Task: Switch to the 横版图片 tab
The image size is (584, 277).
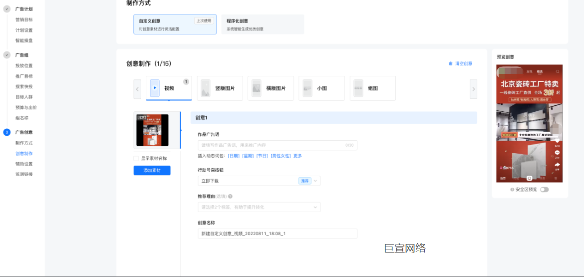Action: click(x=271, y=88)
